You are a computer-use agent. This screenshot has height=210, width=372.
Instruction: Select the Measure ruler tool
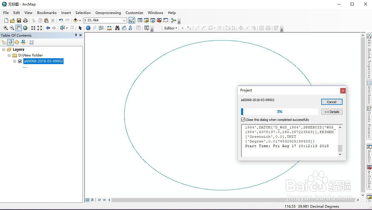coord(109,28)
